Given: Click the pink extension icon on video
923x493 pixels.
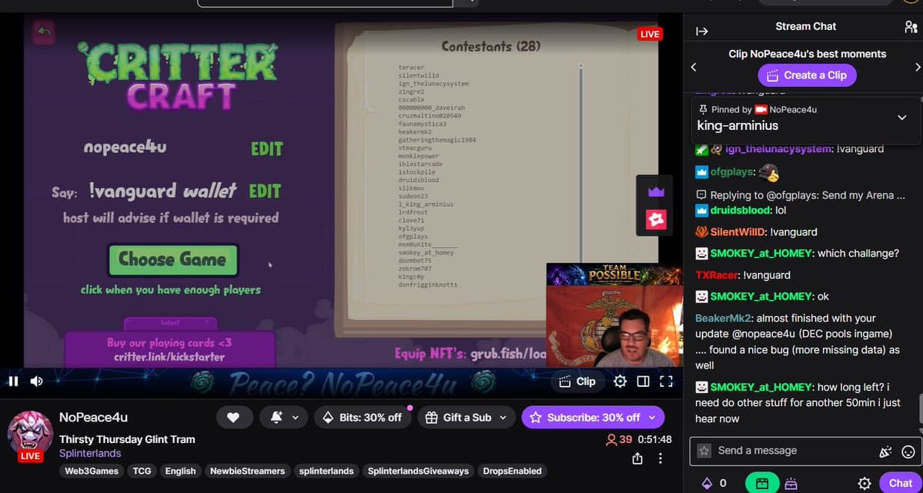Looking at the screenshot, I should 656,220.
